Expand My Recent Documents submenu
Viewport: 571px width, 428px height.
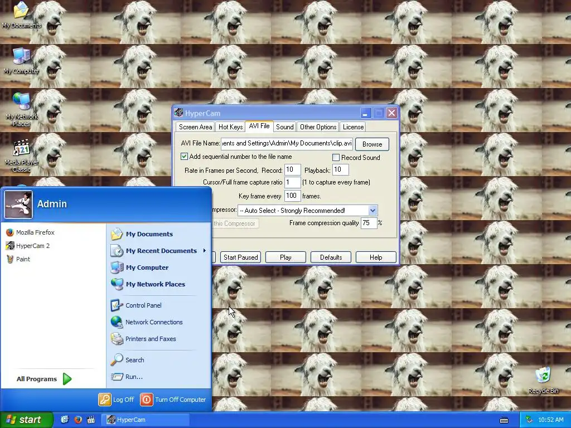click(x=158, y=251)
